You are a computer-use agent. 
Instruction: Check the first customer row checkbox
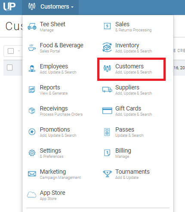pos(10,68)
